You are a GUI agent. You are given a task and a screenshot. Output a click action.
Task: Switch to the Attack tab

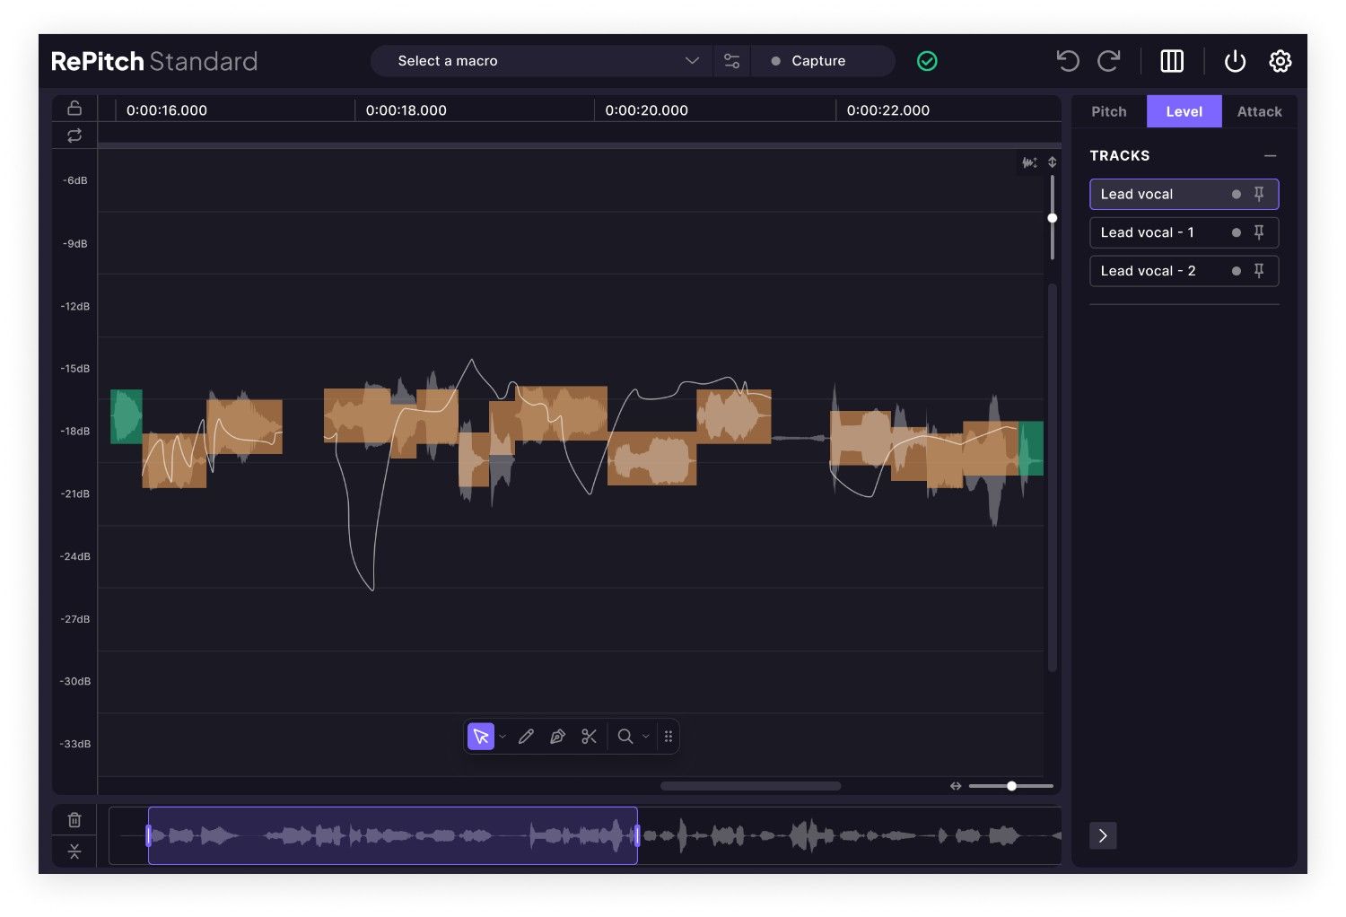pyautogui.click(x=1259, y=110)
